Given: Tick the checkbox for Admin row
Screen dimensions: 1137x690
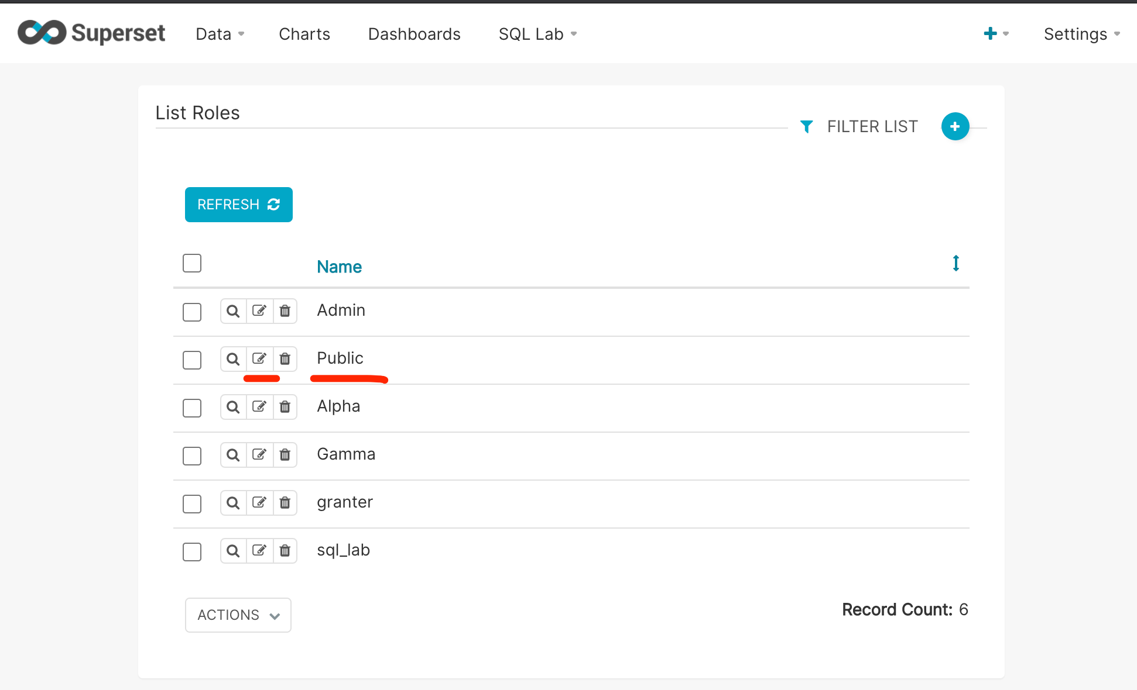Looking at the screenshot, I should coord(192,312).
